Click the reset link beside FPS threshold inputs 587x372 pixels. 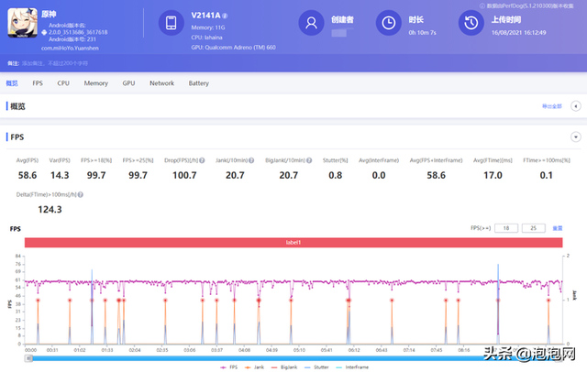click(558, 228)
